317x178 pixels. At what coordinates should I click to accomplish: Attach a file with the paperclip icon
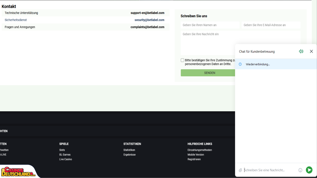point(240,170)
